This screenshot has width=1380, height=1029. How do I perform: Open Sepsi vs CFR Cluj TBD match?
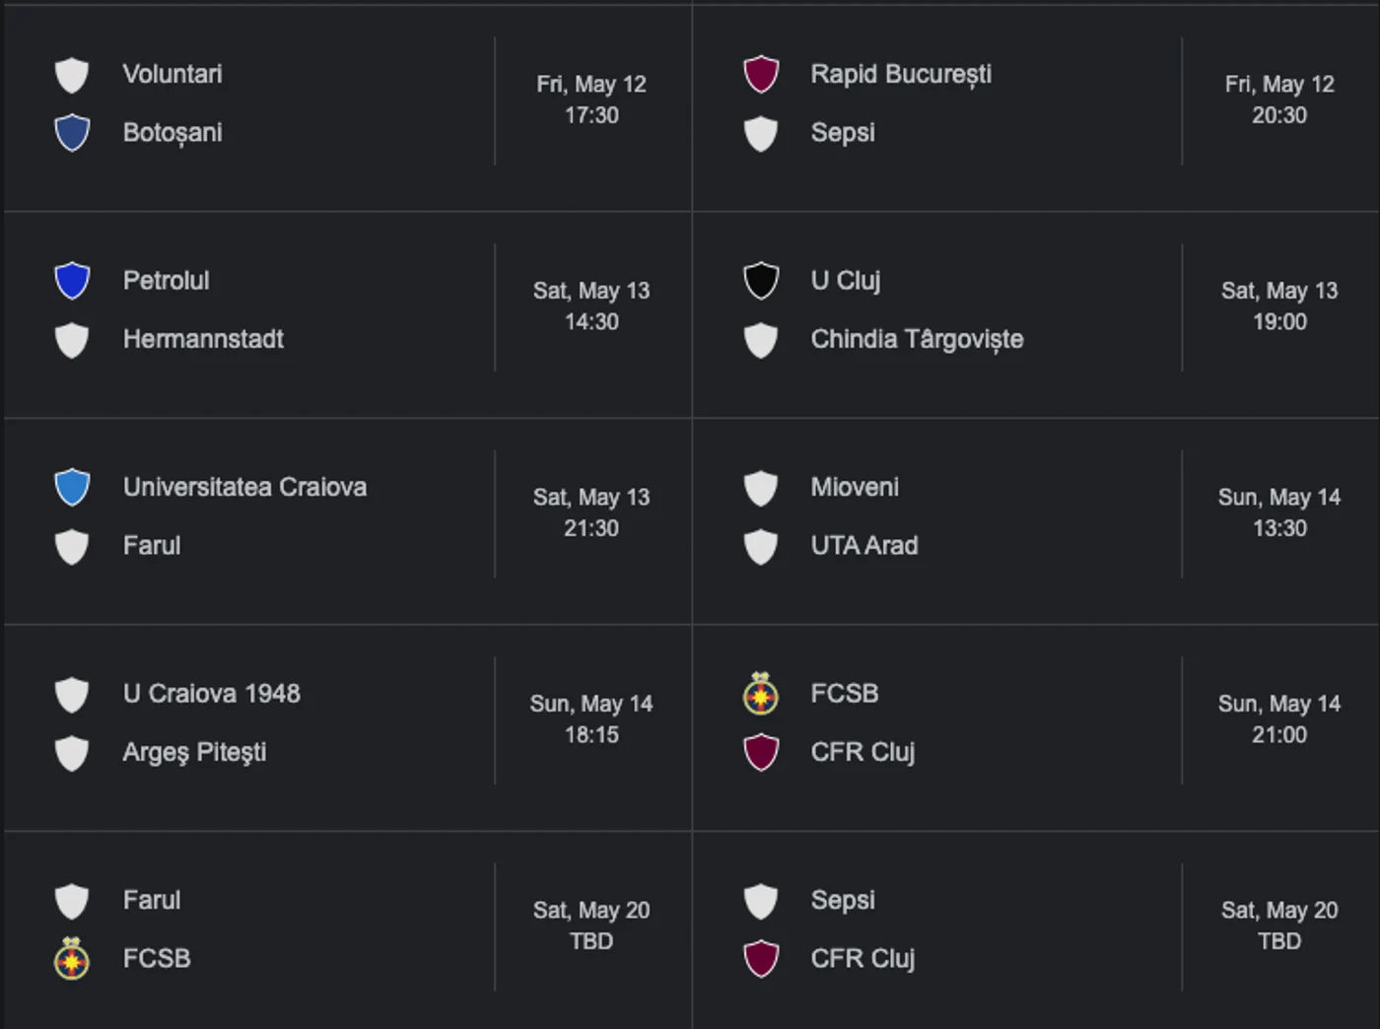1036,928
